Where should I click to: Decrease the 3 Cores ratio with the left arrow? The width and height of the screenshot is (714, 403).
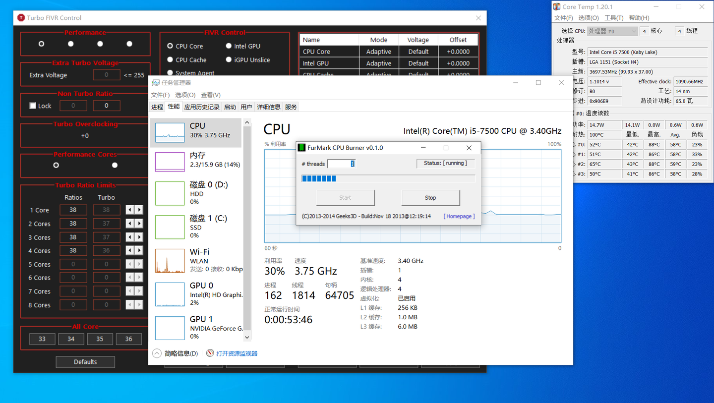[x=130, y=237]
